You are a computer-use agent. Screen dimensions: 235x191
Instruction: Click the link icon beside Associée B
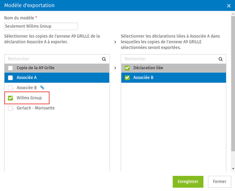click(42, 87)
